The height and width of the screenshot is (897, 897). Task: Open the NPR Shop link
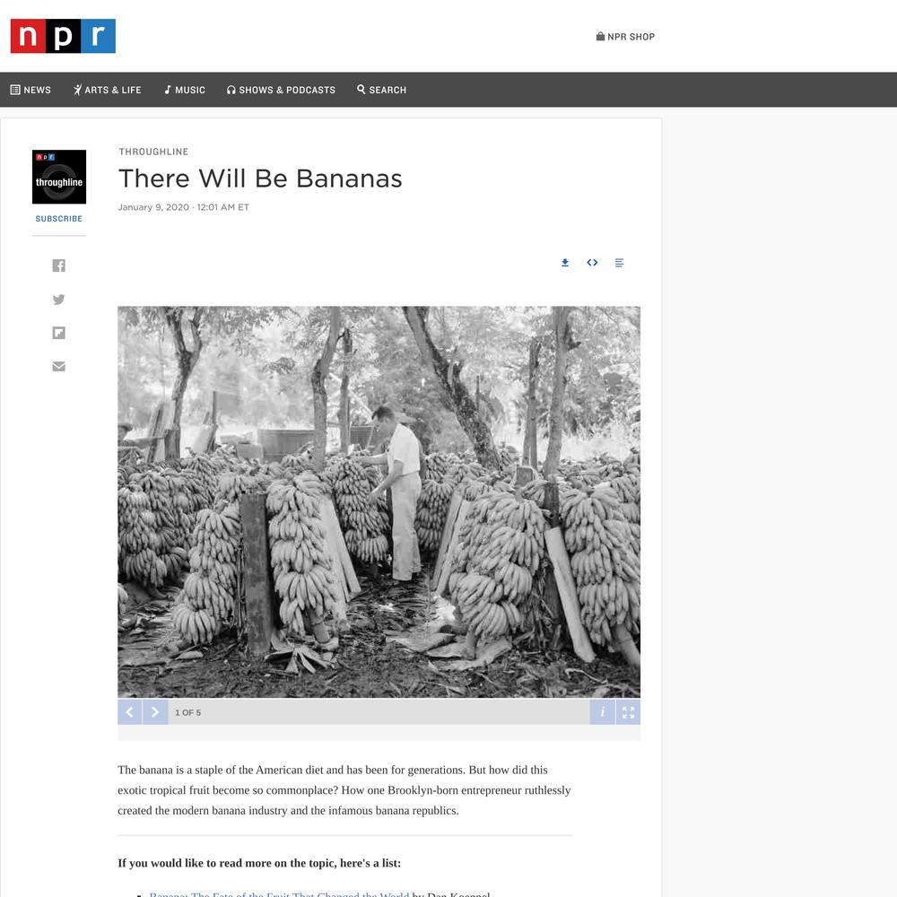click(x=625, y=37)
